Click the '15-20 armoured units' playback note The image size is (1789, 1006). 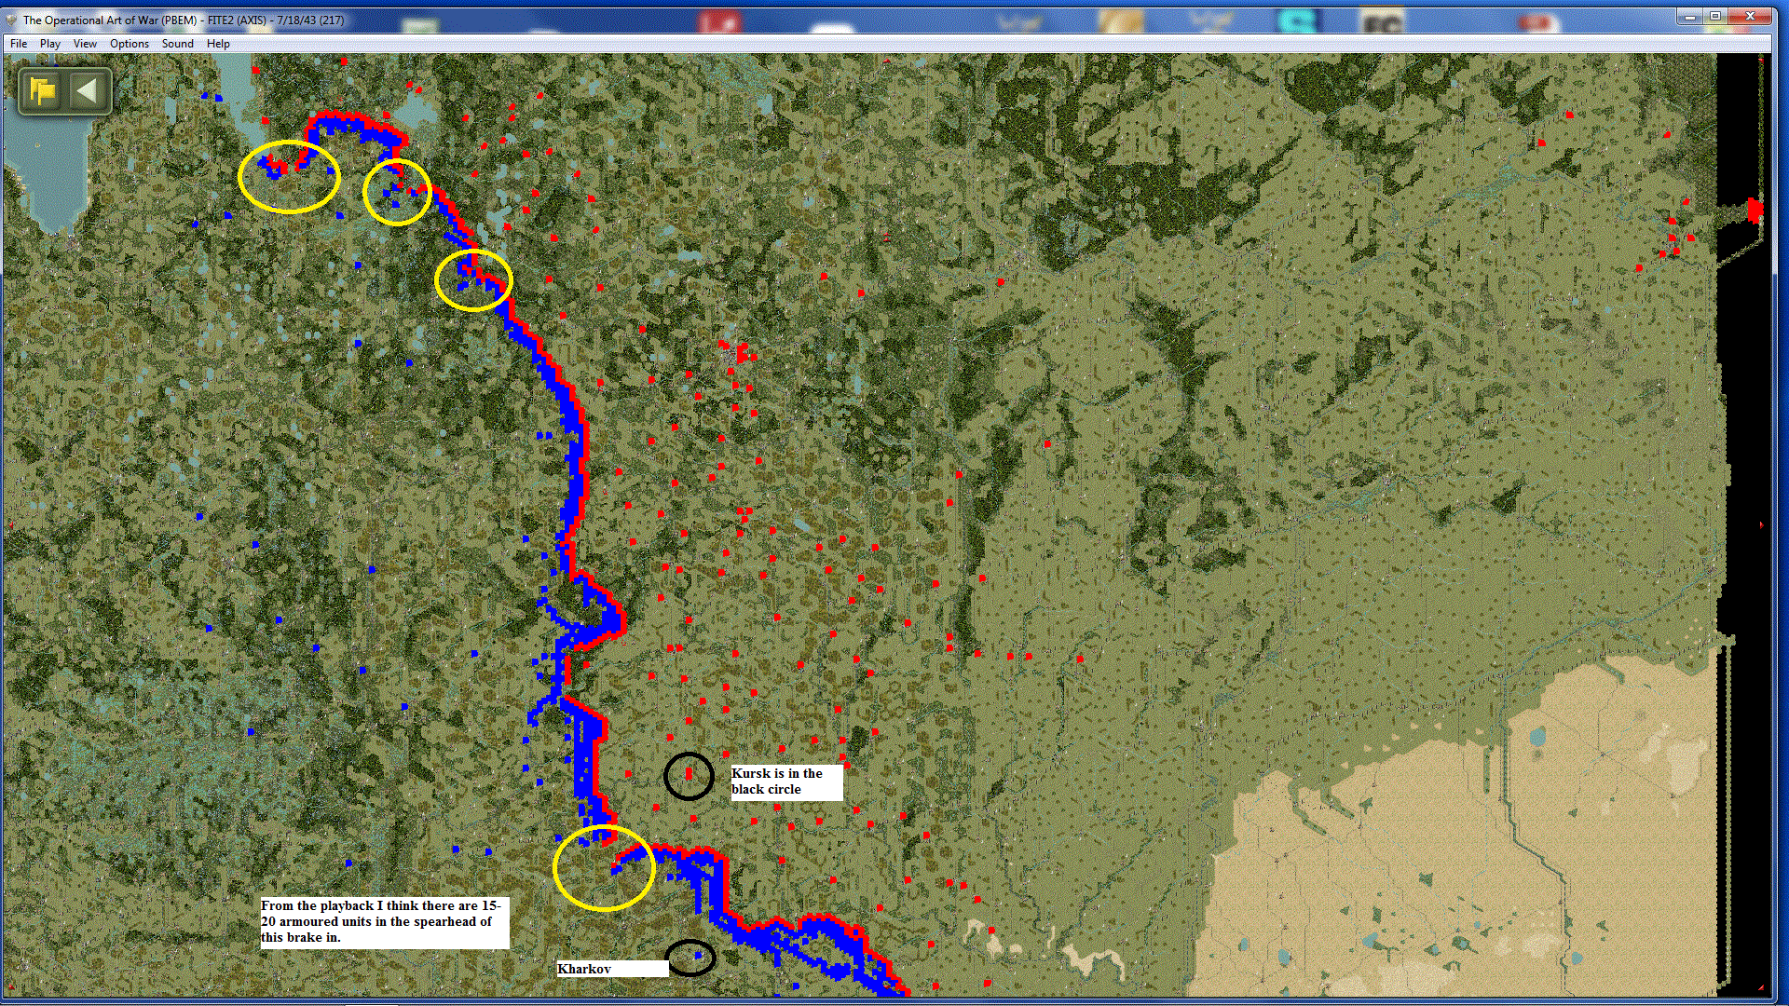point(384,921)
